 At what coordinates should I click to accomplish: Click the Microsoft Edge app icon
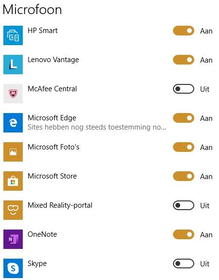[13, 123]
